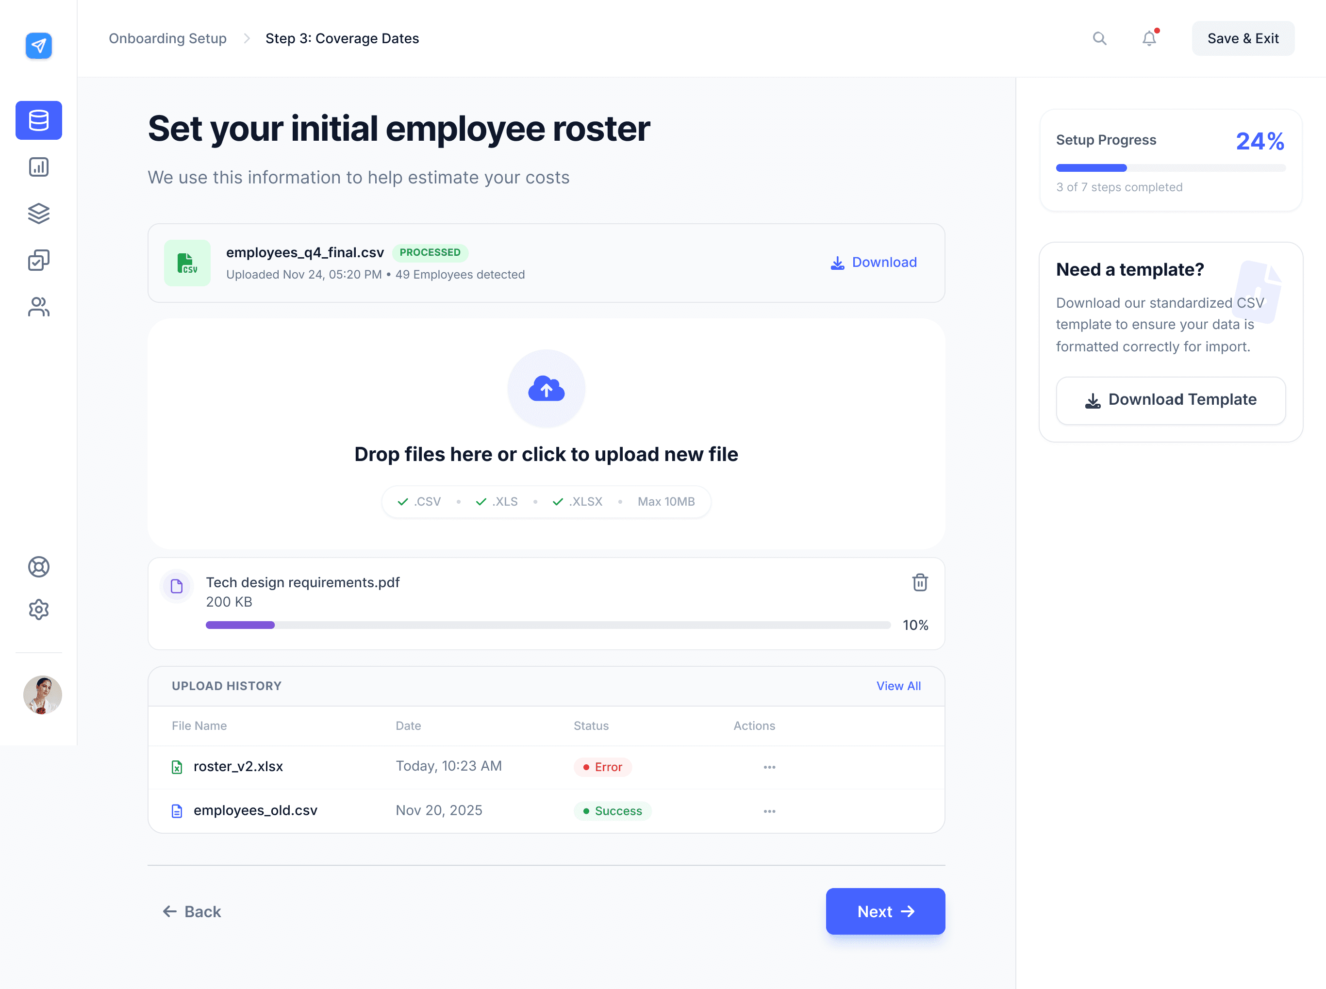Click the PDF upload progress bar
The image size is (1326, 989).
tap(548, 625)
